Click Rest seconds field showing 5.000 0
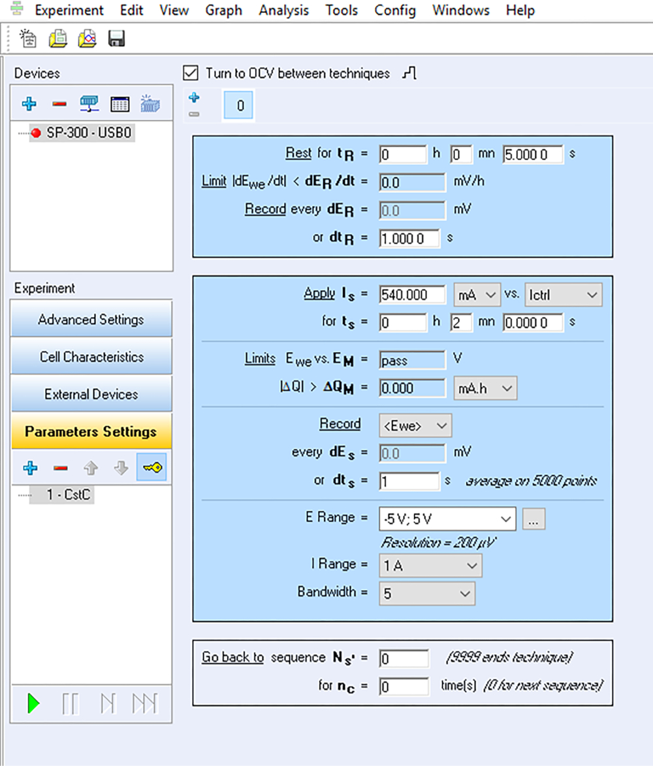The image size is (653, 766). (533, 155)
